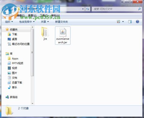Viewport: 144px width, 118px height.
Task: Maximize the Explorer window
Action: [x=130, y=2]
